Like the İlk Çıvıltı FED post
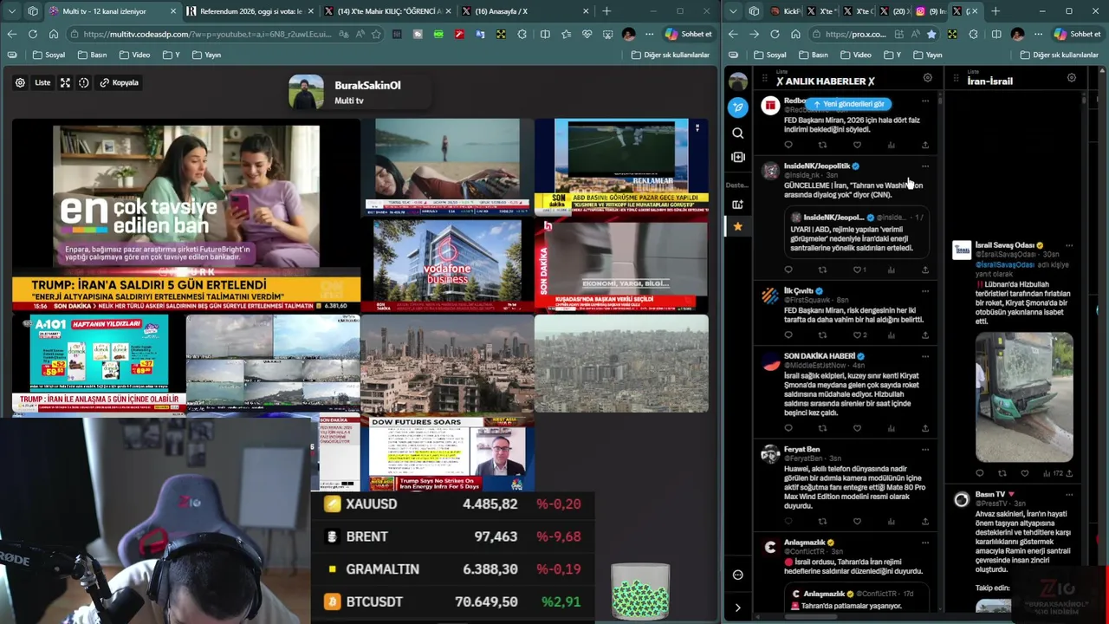This screenshot has height=624, width=1109. (857, 335)
